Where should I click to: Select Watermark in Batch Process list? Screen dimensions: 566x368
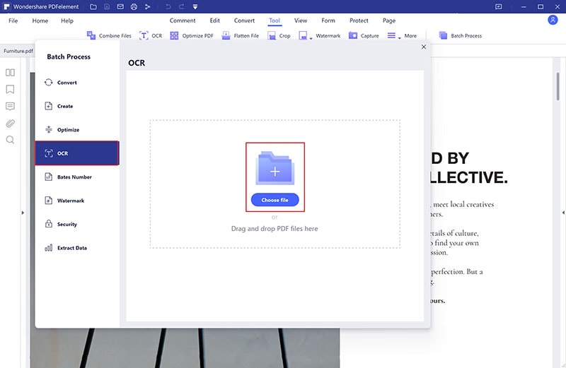point(77,201)
